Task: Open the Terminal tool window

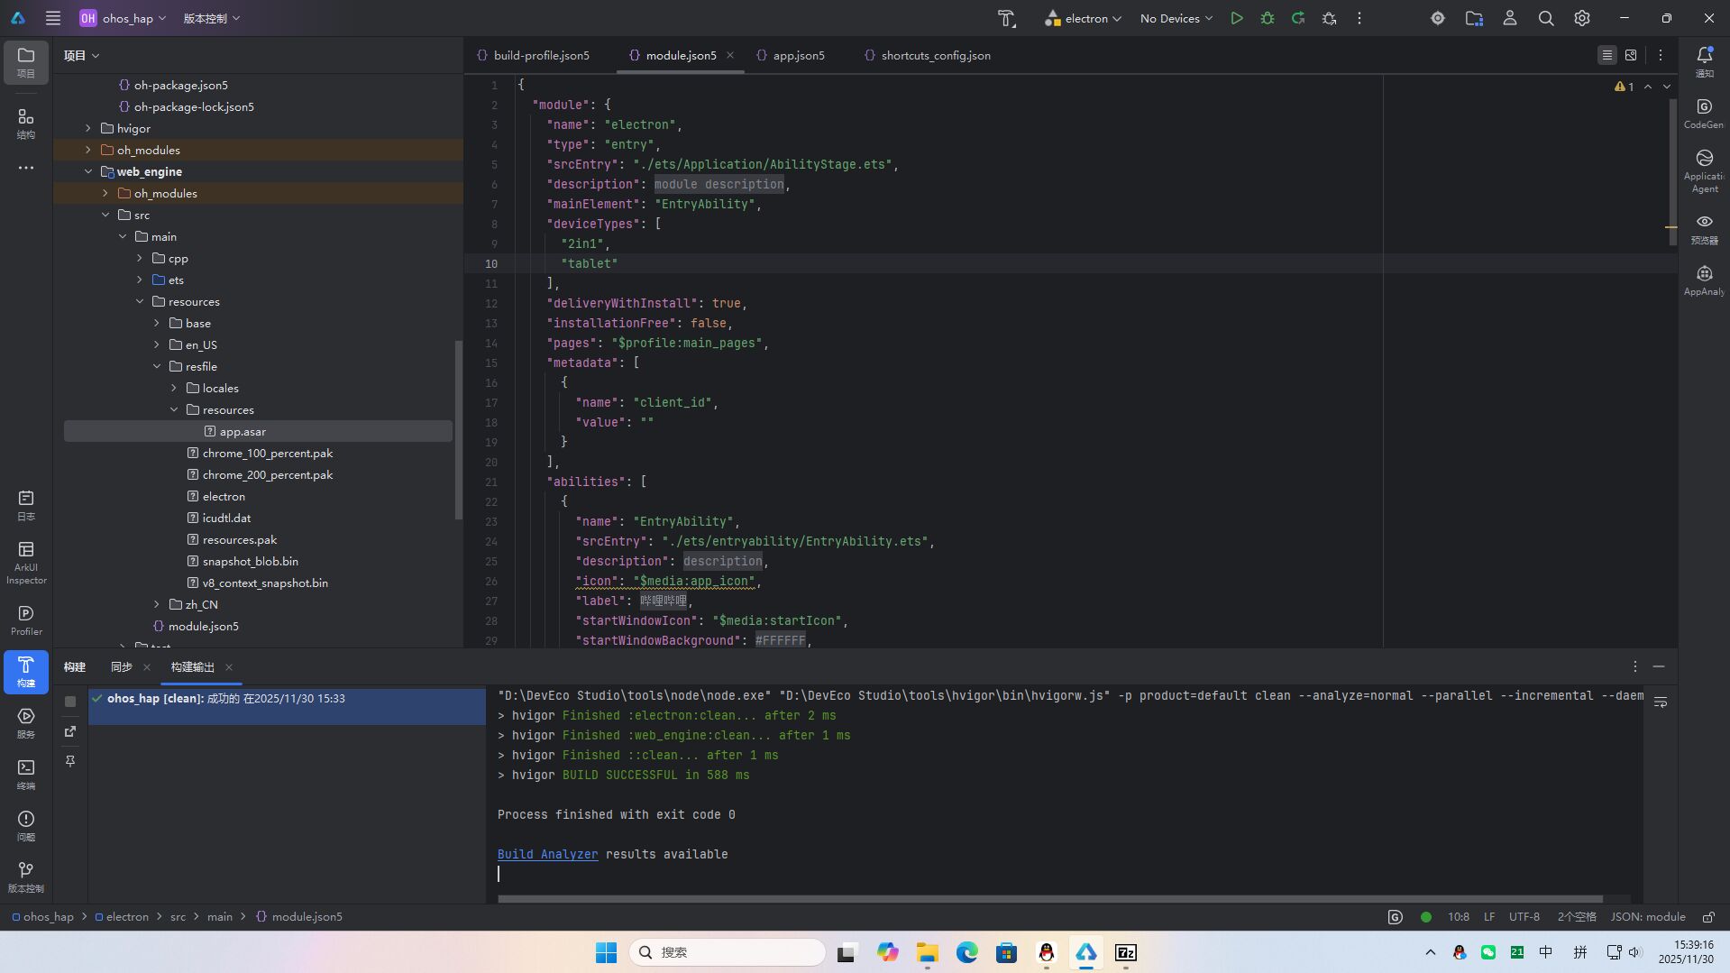Action: tap(26, 774)
